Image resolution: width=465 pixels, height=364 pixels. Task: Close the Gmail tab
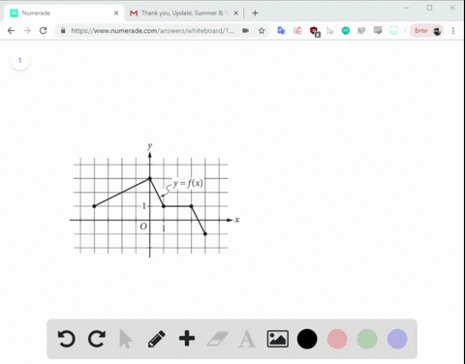tap(236, 13)
